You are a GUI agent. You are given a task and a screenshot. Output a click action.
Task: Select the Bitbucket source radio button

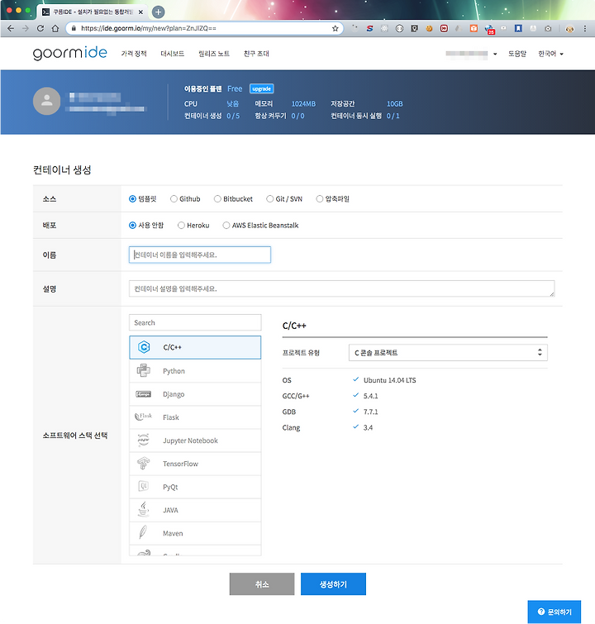click(x=217, y=198)
